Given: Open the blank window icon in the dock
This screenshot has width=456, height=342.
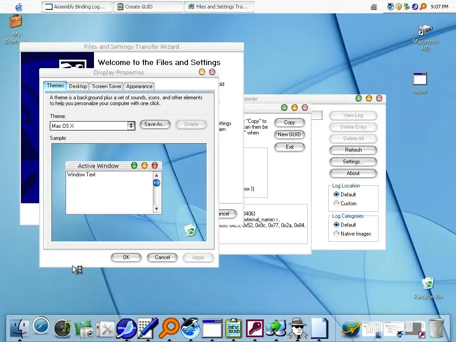Looking at the screenshot, I should point(212,329).
